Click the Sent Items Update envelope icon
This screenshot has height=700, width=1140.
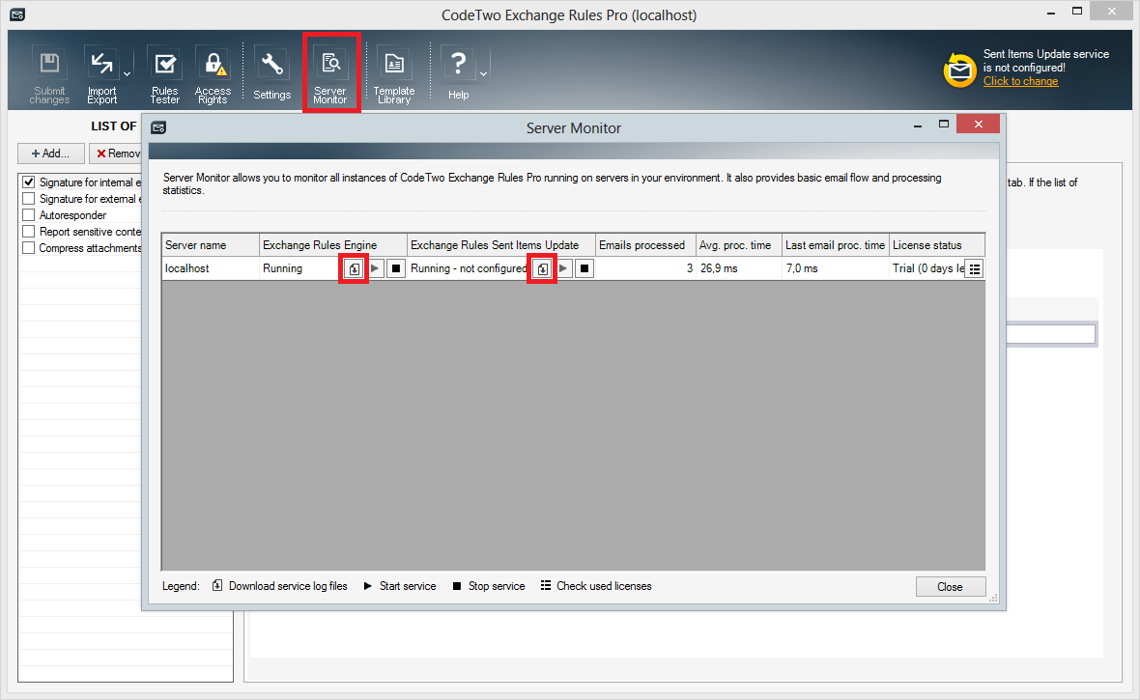coord(959,70)
